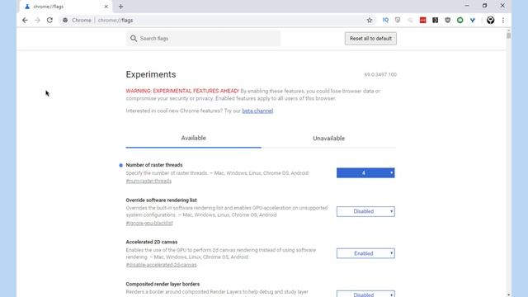Close the chrome://flags tab
The image size is (528, 297).
pyautogui.click(x=106, y=7)
